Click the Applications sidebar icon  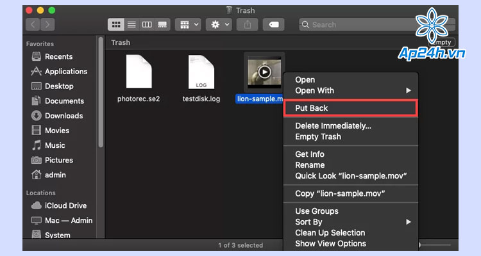36,71
